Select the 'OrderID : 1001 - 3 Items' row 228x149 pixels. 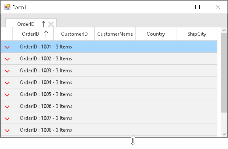pyautogui.click(x=109, y=47)
